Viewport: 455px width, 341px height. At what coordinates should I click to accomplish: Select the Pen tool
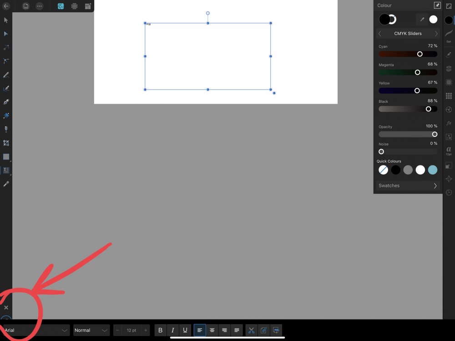pos(6,102)
